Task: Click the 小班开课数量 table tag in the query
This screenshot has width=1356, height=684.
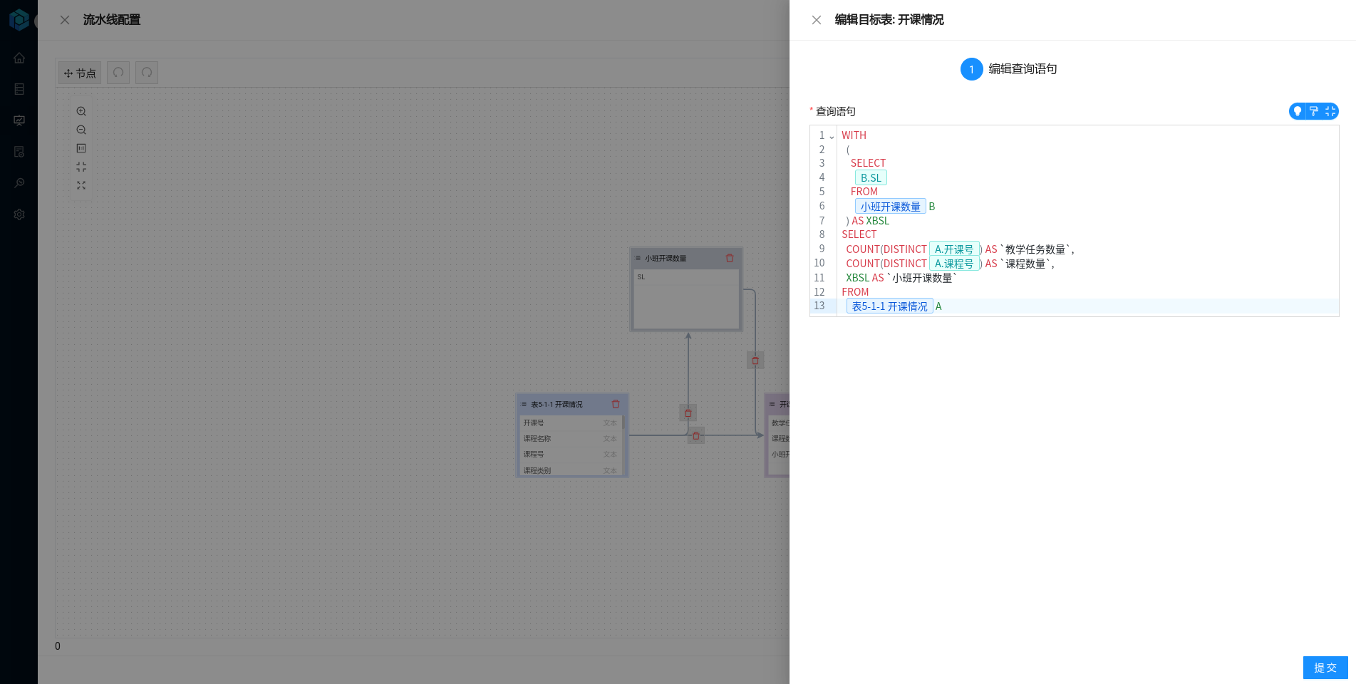Action: (x=891, y=206)
